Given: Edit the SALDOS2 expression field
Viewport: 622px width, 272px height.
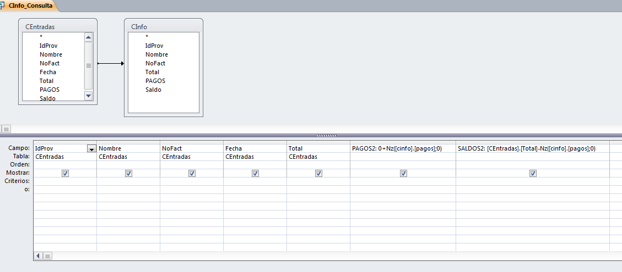Looking at the screenshot, I should tap(533, 148).
